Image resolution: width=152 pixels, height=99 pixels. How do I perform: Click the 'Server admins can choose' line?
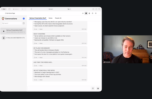coord(52,36)
